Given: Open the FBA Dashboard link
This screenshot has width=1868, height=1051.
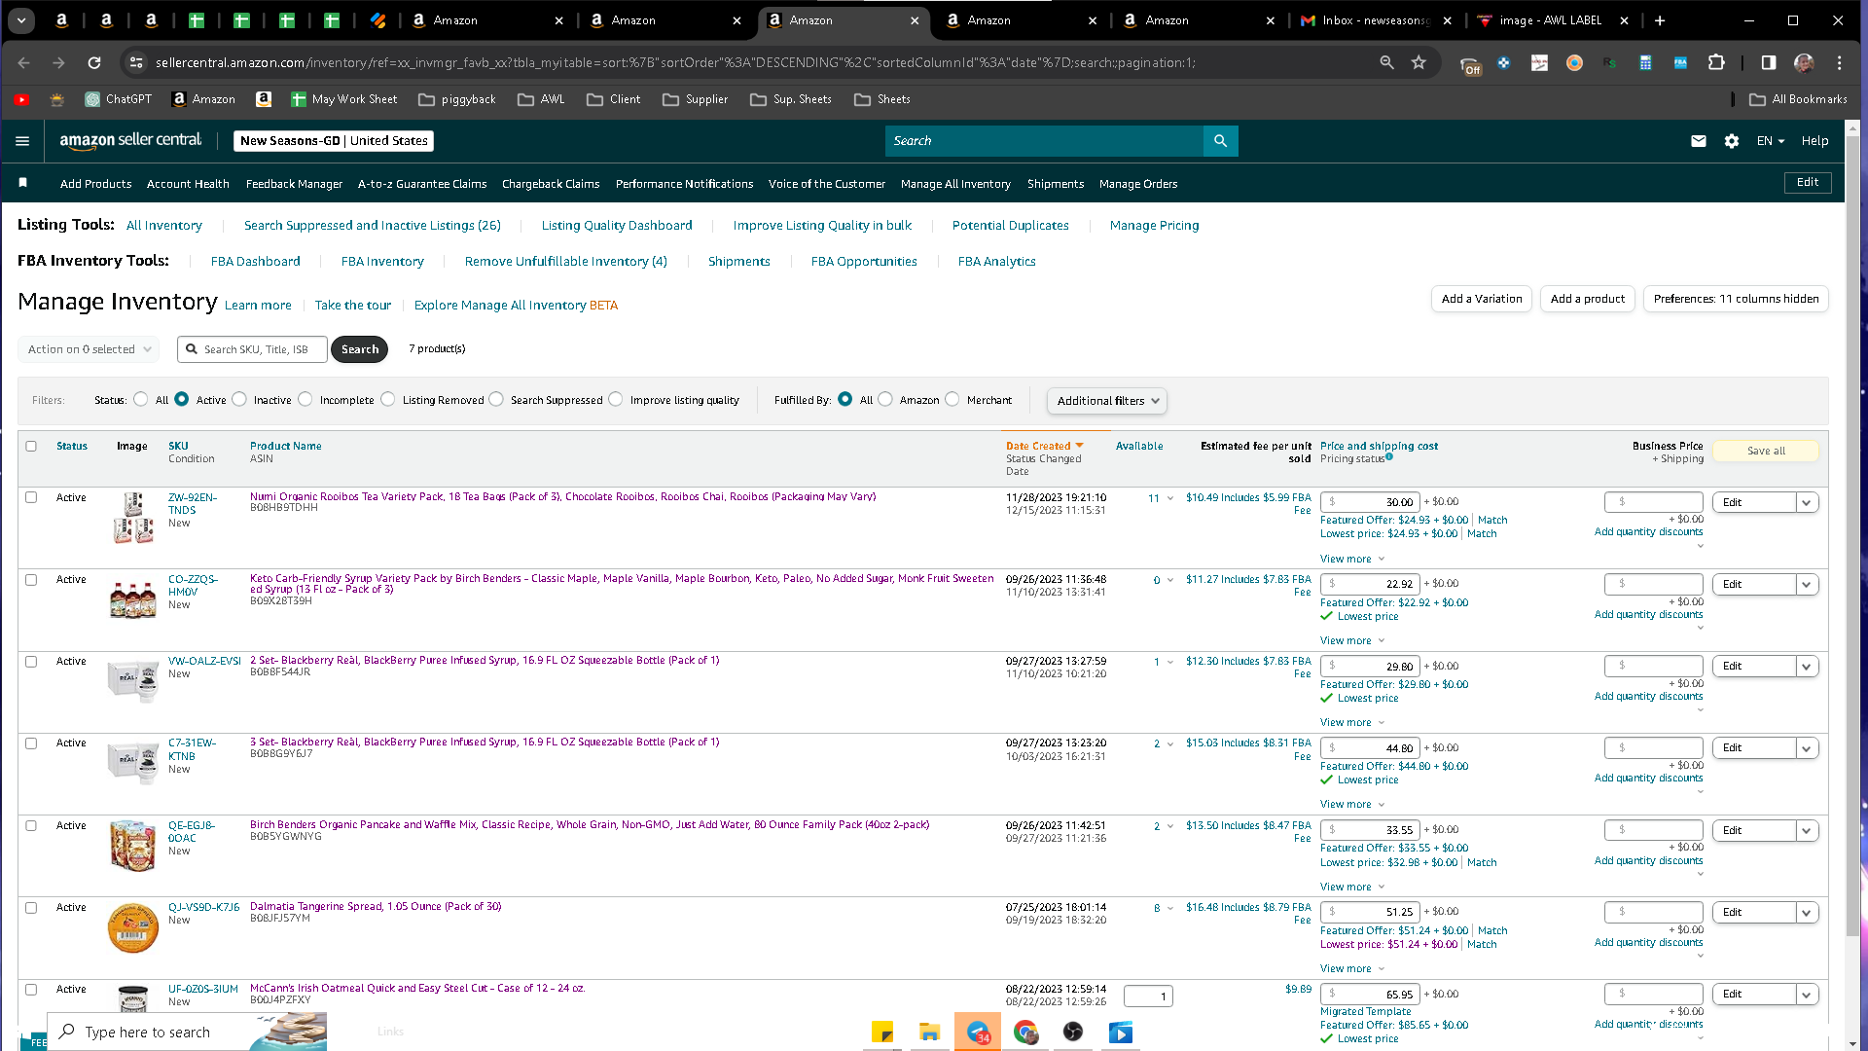Looking at the screenshot, I should pos(256,262).
